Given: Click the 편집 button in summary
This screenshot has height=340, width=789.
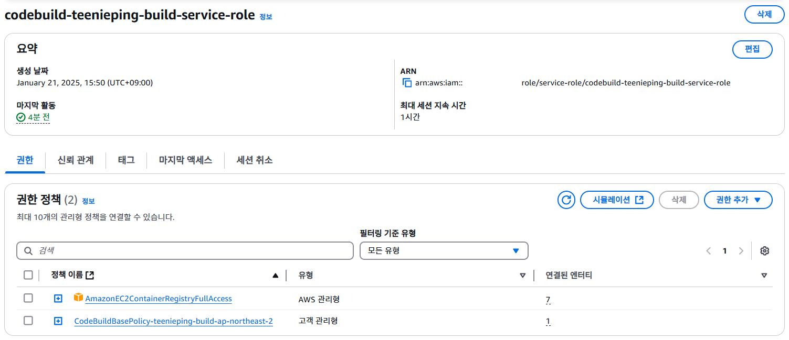Looking at the screenshot, I should [752, 49].
